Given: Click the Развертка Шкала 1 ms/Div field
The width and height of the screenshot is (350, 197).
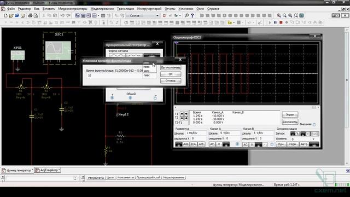Looking at the screenshot, I should tap(196, 133).
